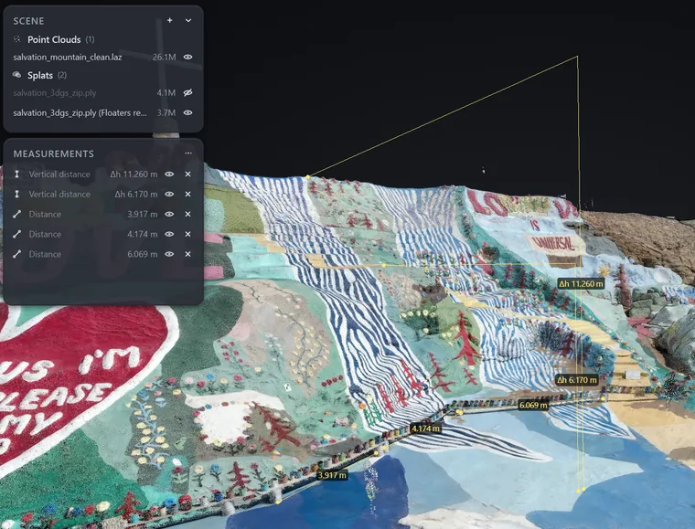Screen dimensions: 695x529
Task: Click the vertical distance icon for Δh 6.170 m
Action: coord(16,194)
